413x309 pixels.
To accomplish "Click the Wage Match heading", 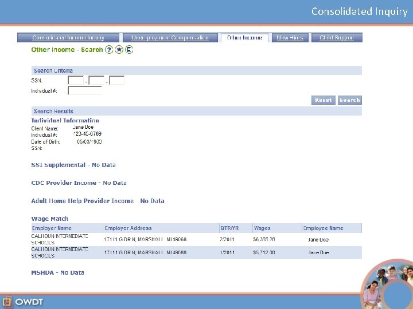I will pos(49,219).
